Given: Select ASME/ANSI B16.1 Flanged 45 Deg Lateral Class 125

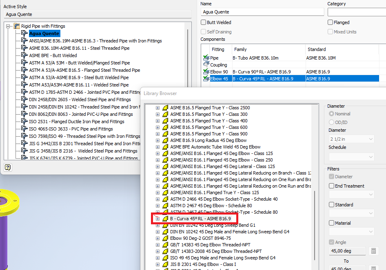Looking at the screenshot, I should (222, 166).
